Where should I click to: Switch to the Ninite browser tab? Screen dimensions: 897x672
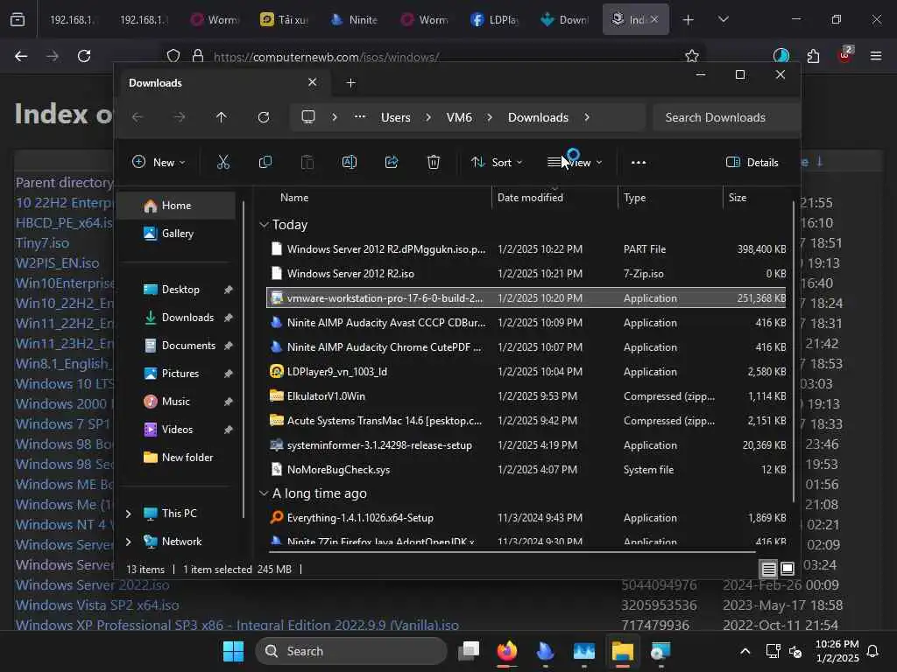pos(354,19)
